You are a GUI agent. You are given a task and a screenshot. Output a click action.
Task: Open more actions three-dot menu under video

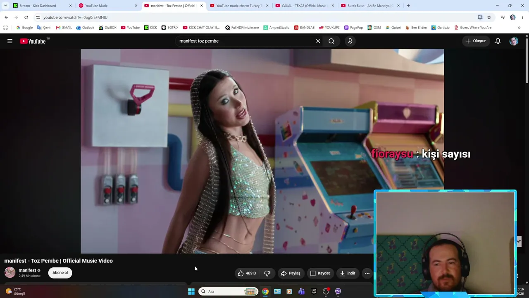pos(367,273)
